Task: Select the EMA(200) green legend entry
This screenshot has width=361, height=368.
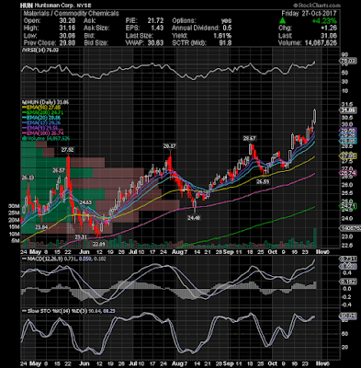Action: (x=42, y=112)
